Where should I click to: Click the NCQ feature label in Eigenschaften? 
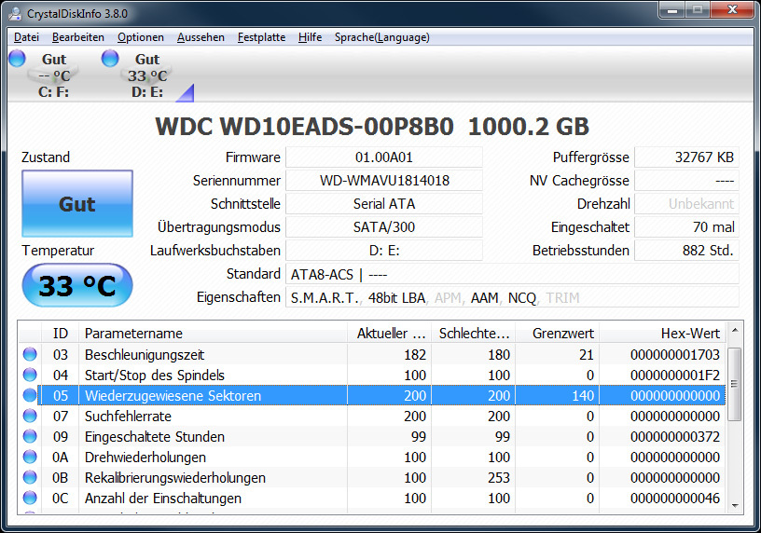pyautogui.click(x=521, y=298)
